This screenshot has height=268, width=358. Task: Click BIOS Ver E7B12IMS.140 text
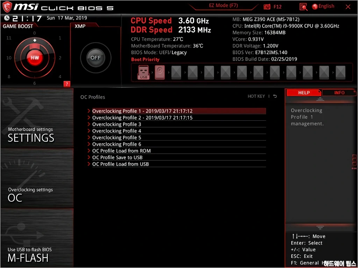tap(260, 52)
